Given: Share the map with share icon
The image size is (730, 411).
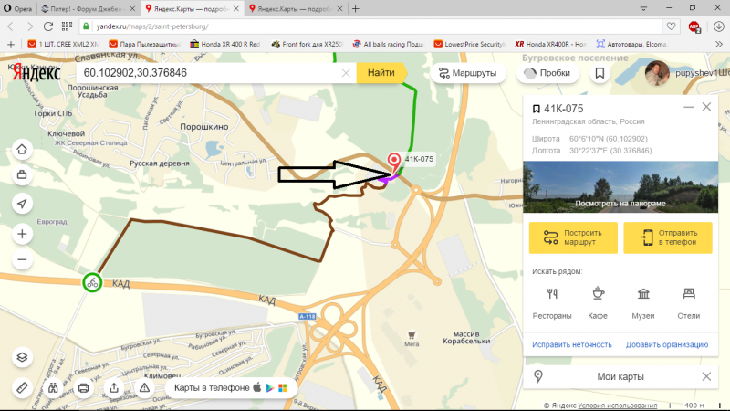Looking at the screenshot, I should [114, 387].
